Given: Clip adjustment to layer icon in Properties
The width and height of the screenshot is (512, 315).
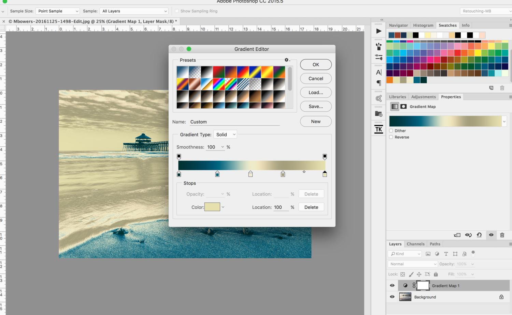Looking at the screenshot, I should pos(457,235).
